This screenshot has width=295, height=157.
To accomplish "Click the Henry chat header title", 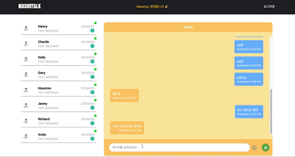I will pos(188,27).
